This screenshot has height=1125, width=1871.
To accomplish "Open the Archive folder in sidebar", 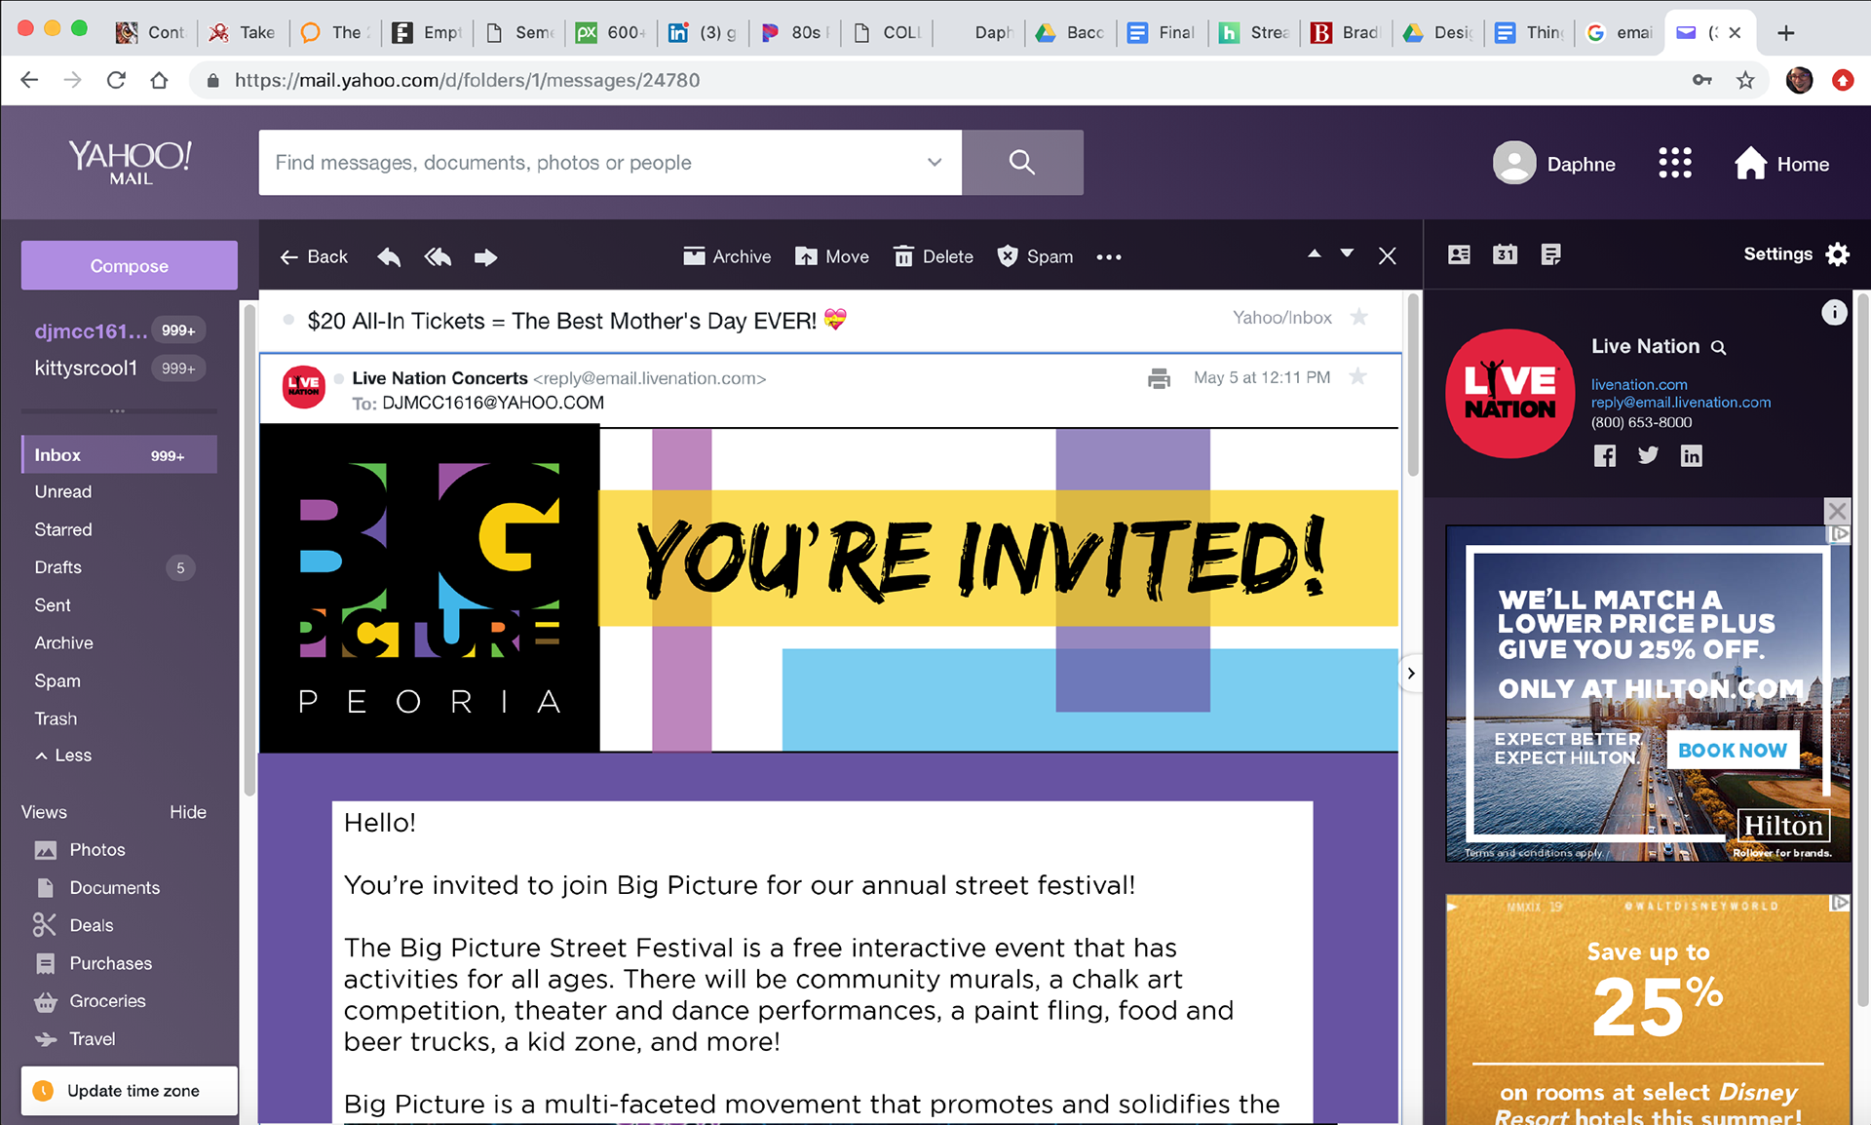I will [64, 643].
